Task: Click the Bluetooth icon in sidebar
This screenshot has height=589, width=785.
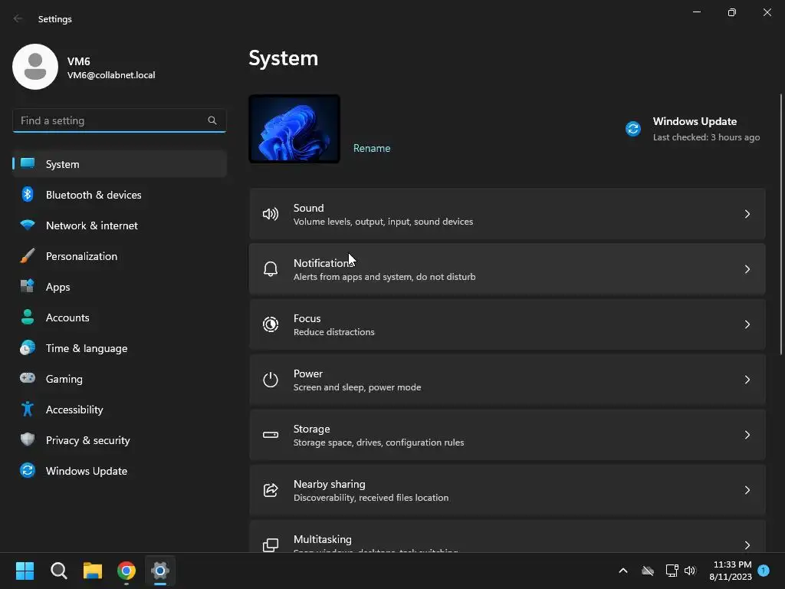Action: (x=28, y=194)
